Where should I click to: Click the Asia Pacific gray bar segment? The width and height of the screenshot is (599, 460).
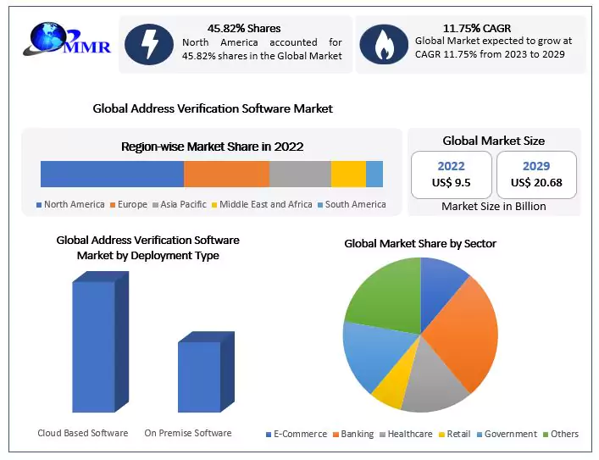pos(300,174)
